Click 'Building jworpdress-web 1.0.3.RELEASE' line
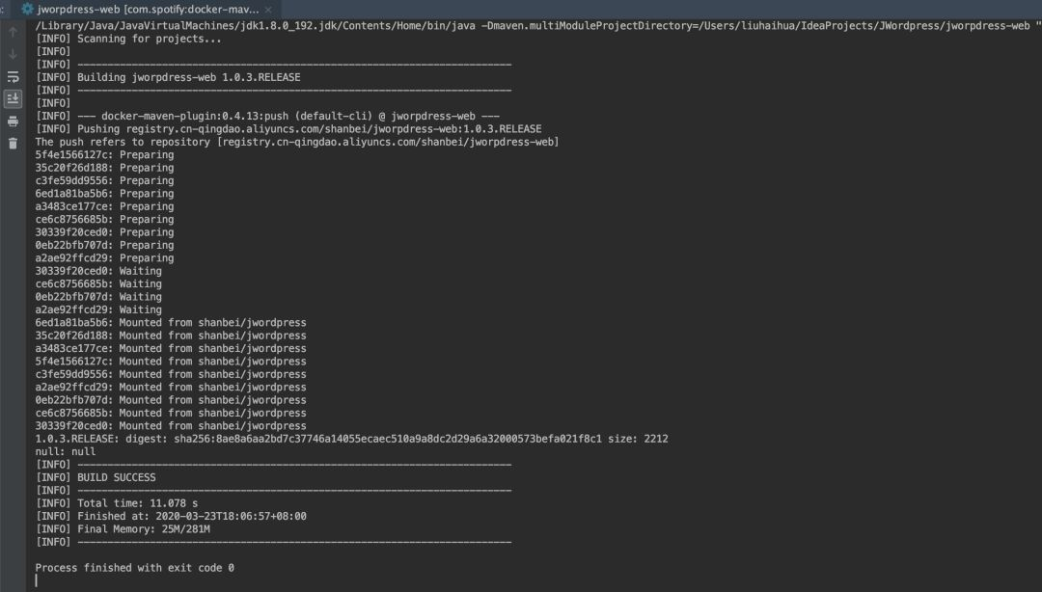 168,77
